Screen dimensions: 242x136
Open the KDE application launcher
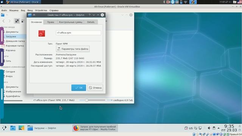coord(4,128)
